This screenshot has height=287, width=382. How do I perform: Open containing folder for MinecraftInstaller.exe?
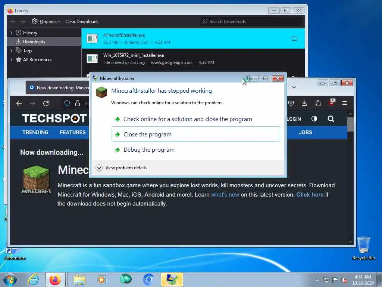click(295, 38)
